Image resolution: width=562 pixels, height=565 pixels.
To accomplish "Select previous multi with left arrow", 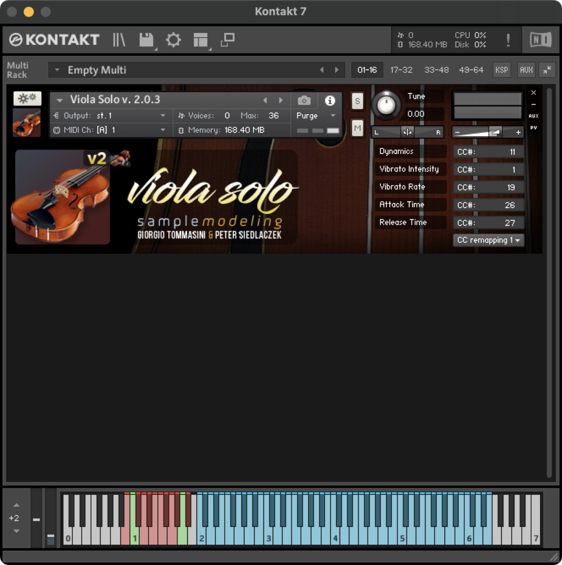I will point(321,70).
